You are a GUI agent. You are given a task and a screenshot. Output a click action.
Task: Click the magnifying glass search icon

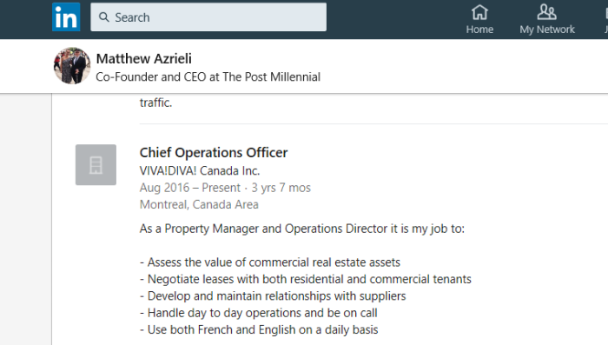pyautogui.click(x=104, y=17)
